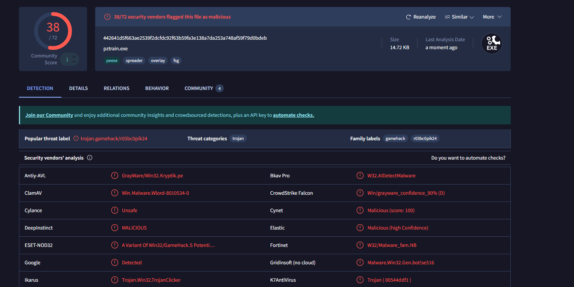Click the alert icon beside Malicious (score: 100)

click(360, 211)
